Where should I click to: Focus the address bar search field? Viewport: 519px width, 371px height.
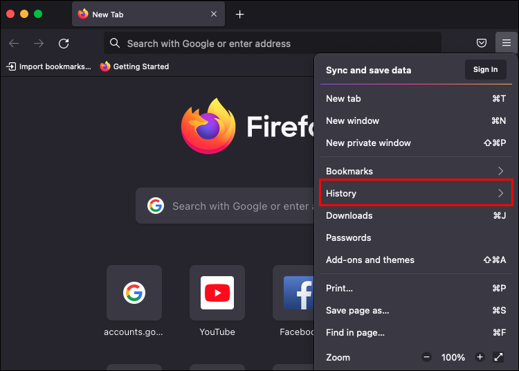click(277, 44)
